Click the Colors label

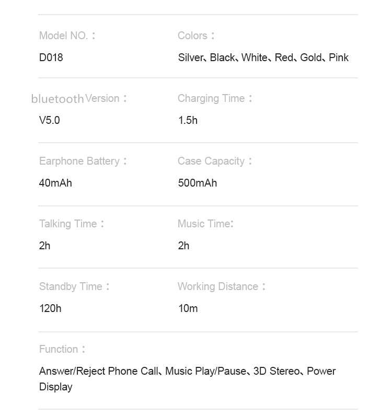tap(196, 36)
